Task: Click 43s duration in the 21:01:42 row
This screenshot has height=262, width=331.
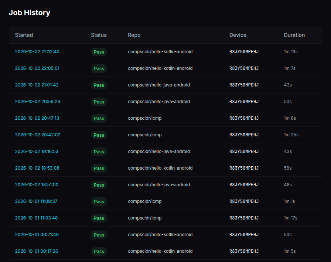Action: click(x=288, y=85)
